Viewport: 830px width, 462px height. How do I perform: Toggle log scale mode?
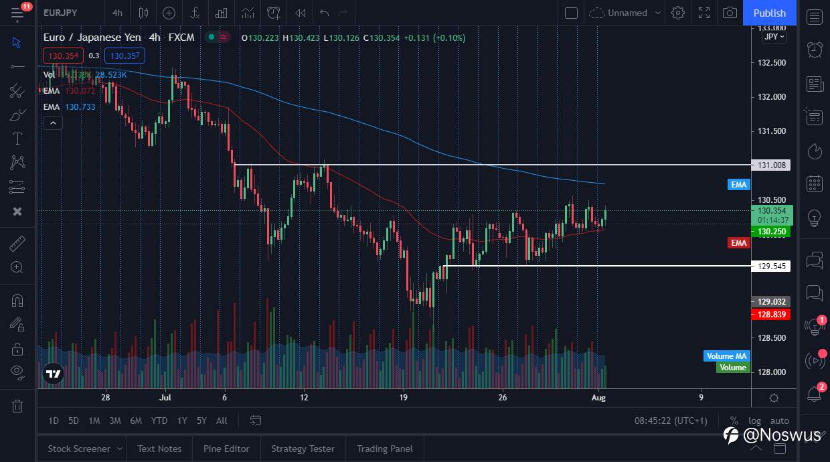[x=754, y=420]
